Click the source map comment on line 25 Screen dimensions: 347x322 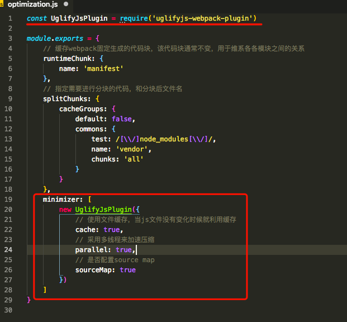coord(115,260)
